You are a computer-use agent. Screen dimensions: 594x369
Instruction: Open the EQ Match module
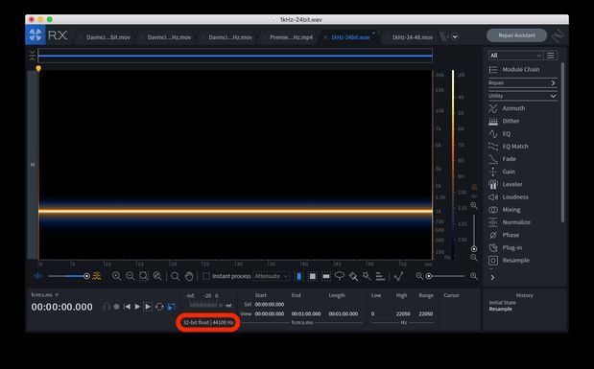pyautogui.click(x=509, y=147)
